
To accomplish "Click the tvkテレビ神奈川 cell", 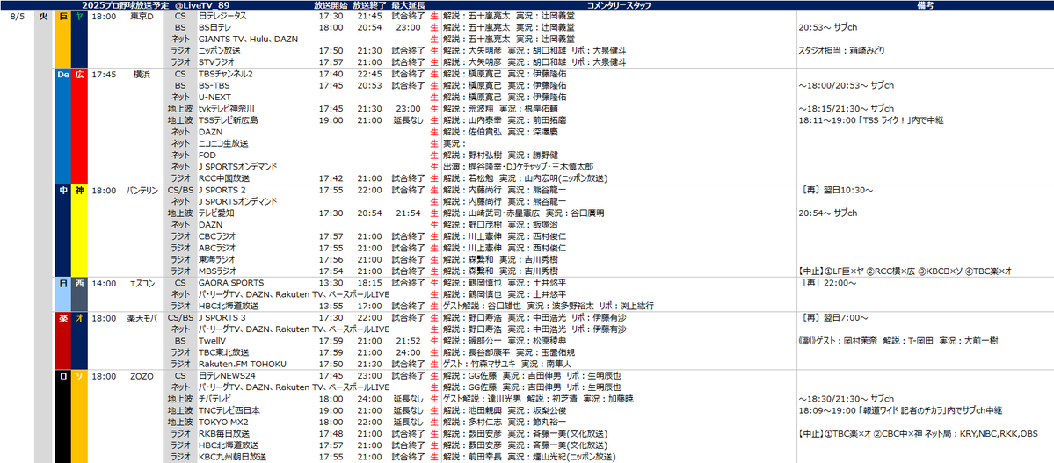I will click(x=227, y=108).
